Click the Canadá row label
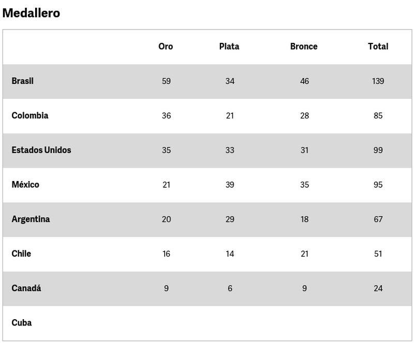This screenshot has width=414, height=343. [x=26, y=288]
